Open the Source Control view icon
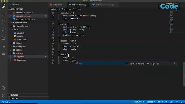The width and height of the screenshot is (185, 104). pos(4,22)
